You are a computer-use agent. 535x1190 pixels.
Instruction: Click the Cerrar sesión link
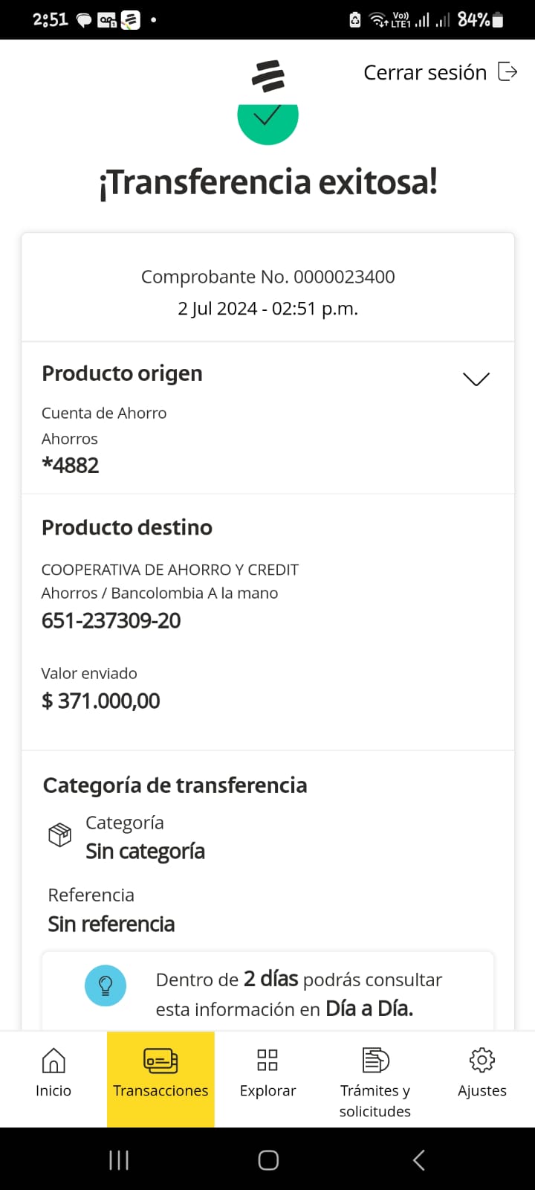[x=425, y=73]
